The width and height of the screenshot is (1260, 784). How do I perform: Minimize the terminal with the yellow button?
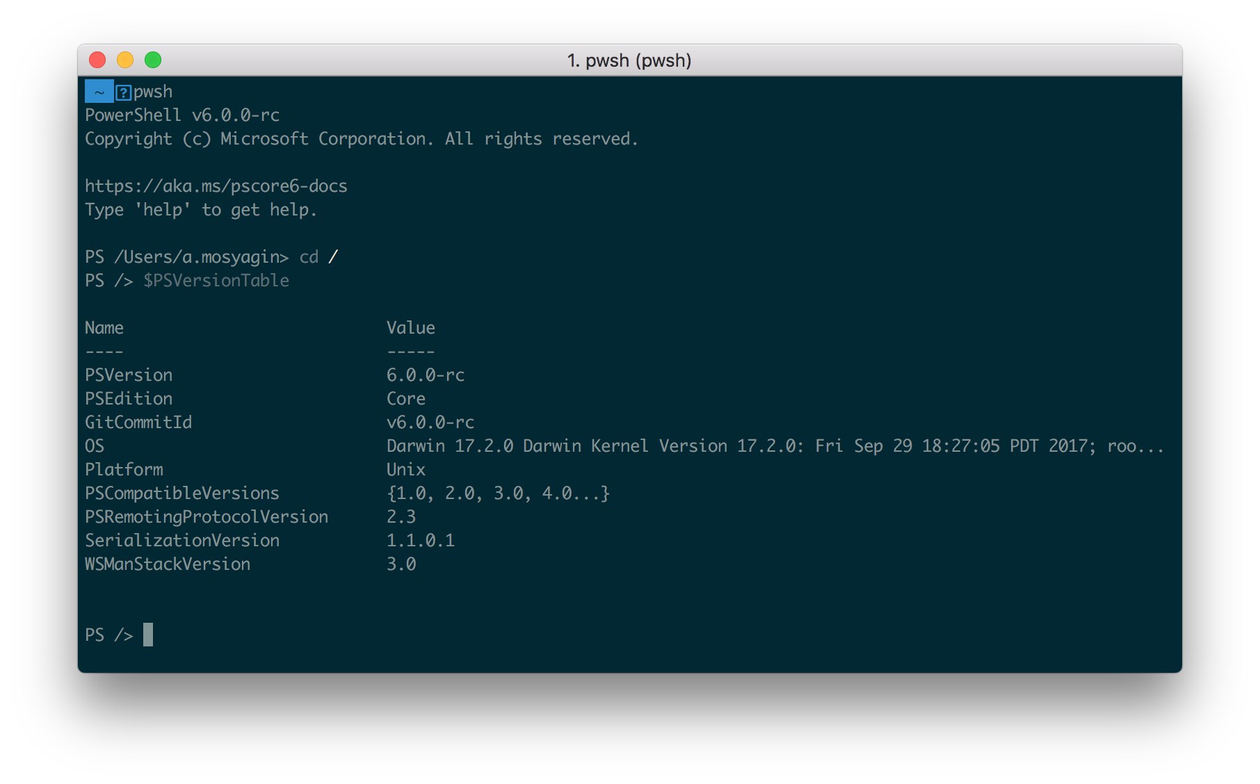tap(125, 60)
